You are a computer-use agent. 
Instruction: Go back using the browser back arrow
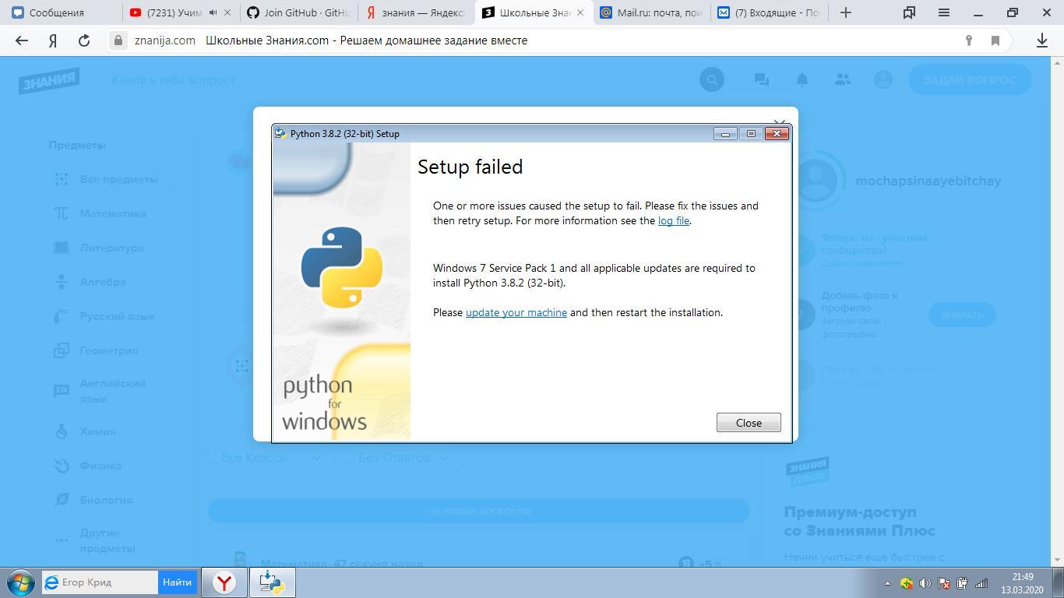[22, 40]
